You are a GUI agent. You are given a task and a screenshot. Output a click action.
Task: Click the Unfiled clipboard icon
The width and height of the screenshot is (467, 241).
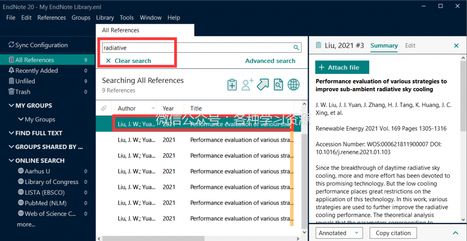(11, 81)
